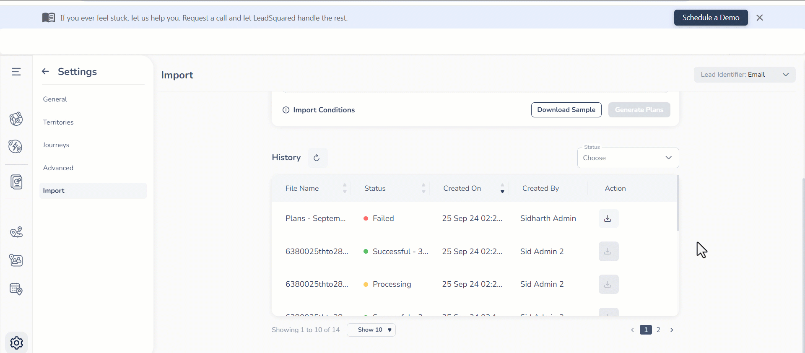The height and width of the screenshot is (353, 805).
Task: Open the settings gear in sidebar
Action: pos(17,343)
